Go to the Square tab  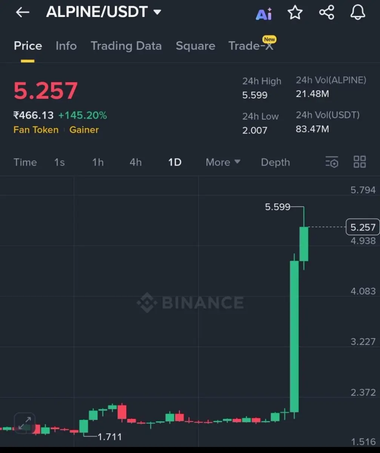point(195,46)
